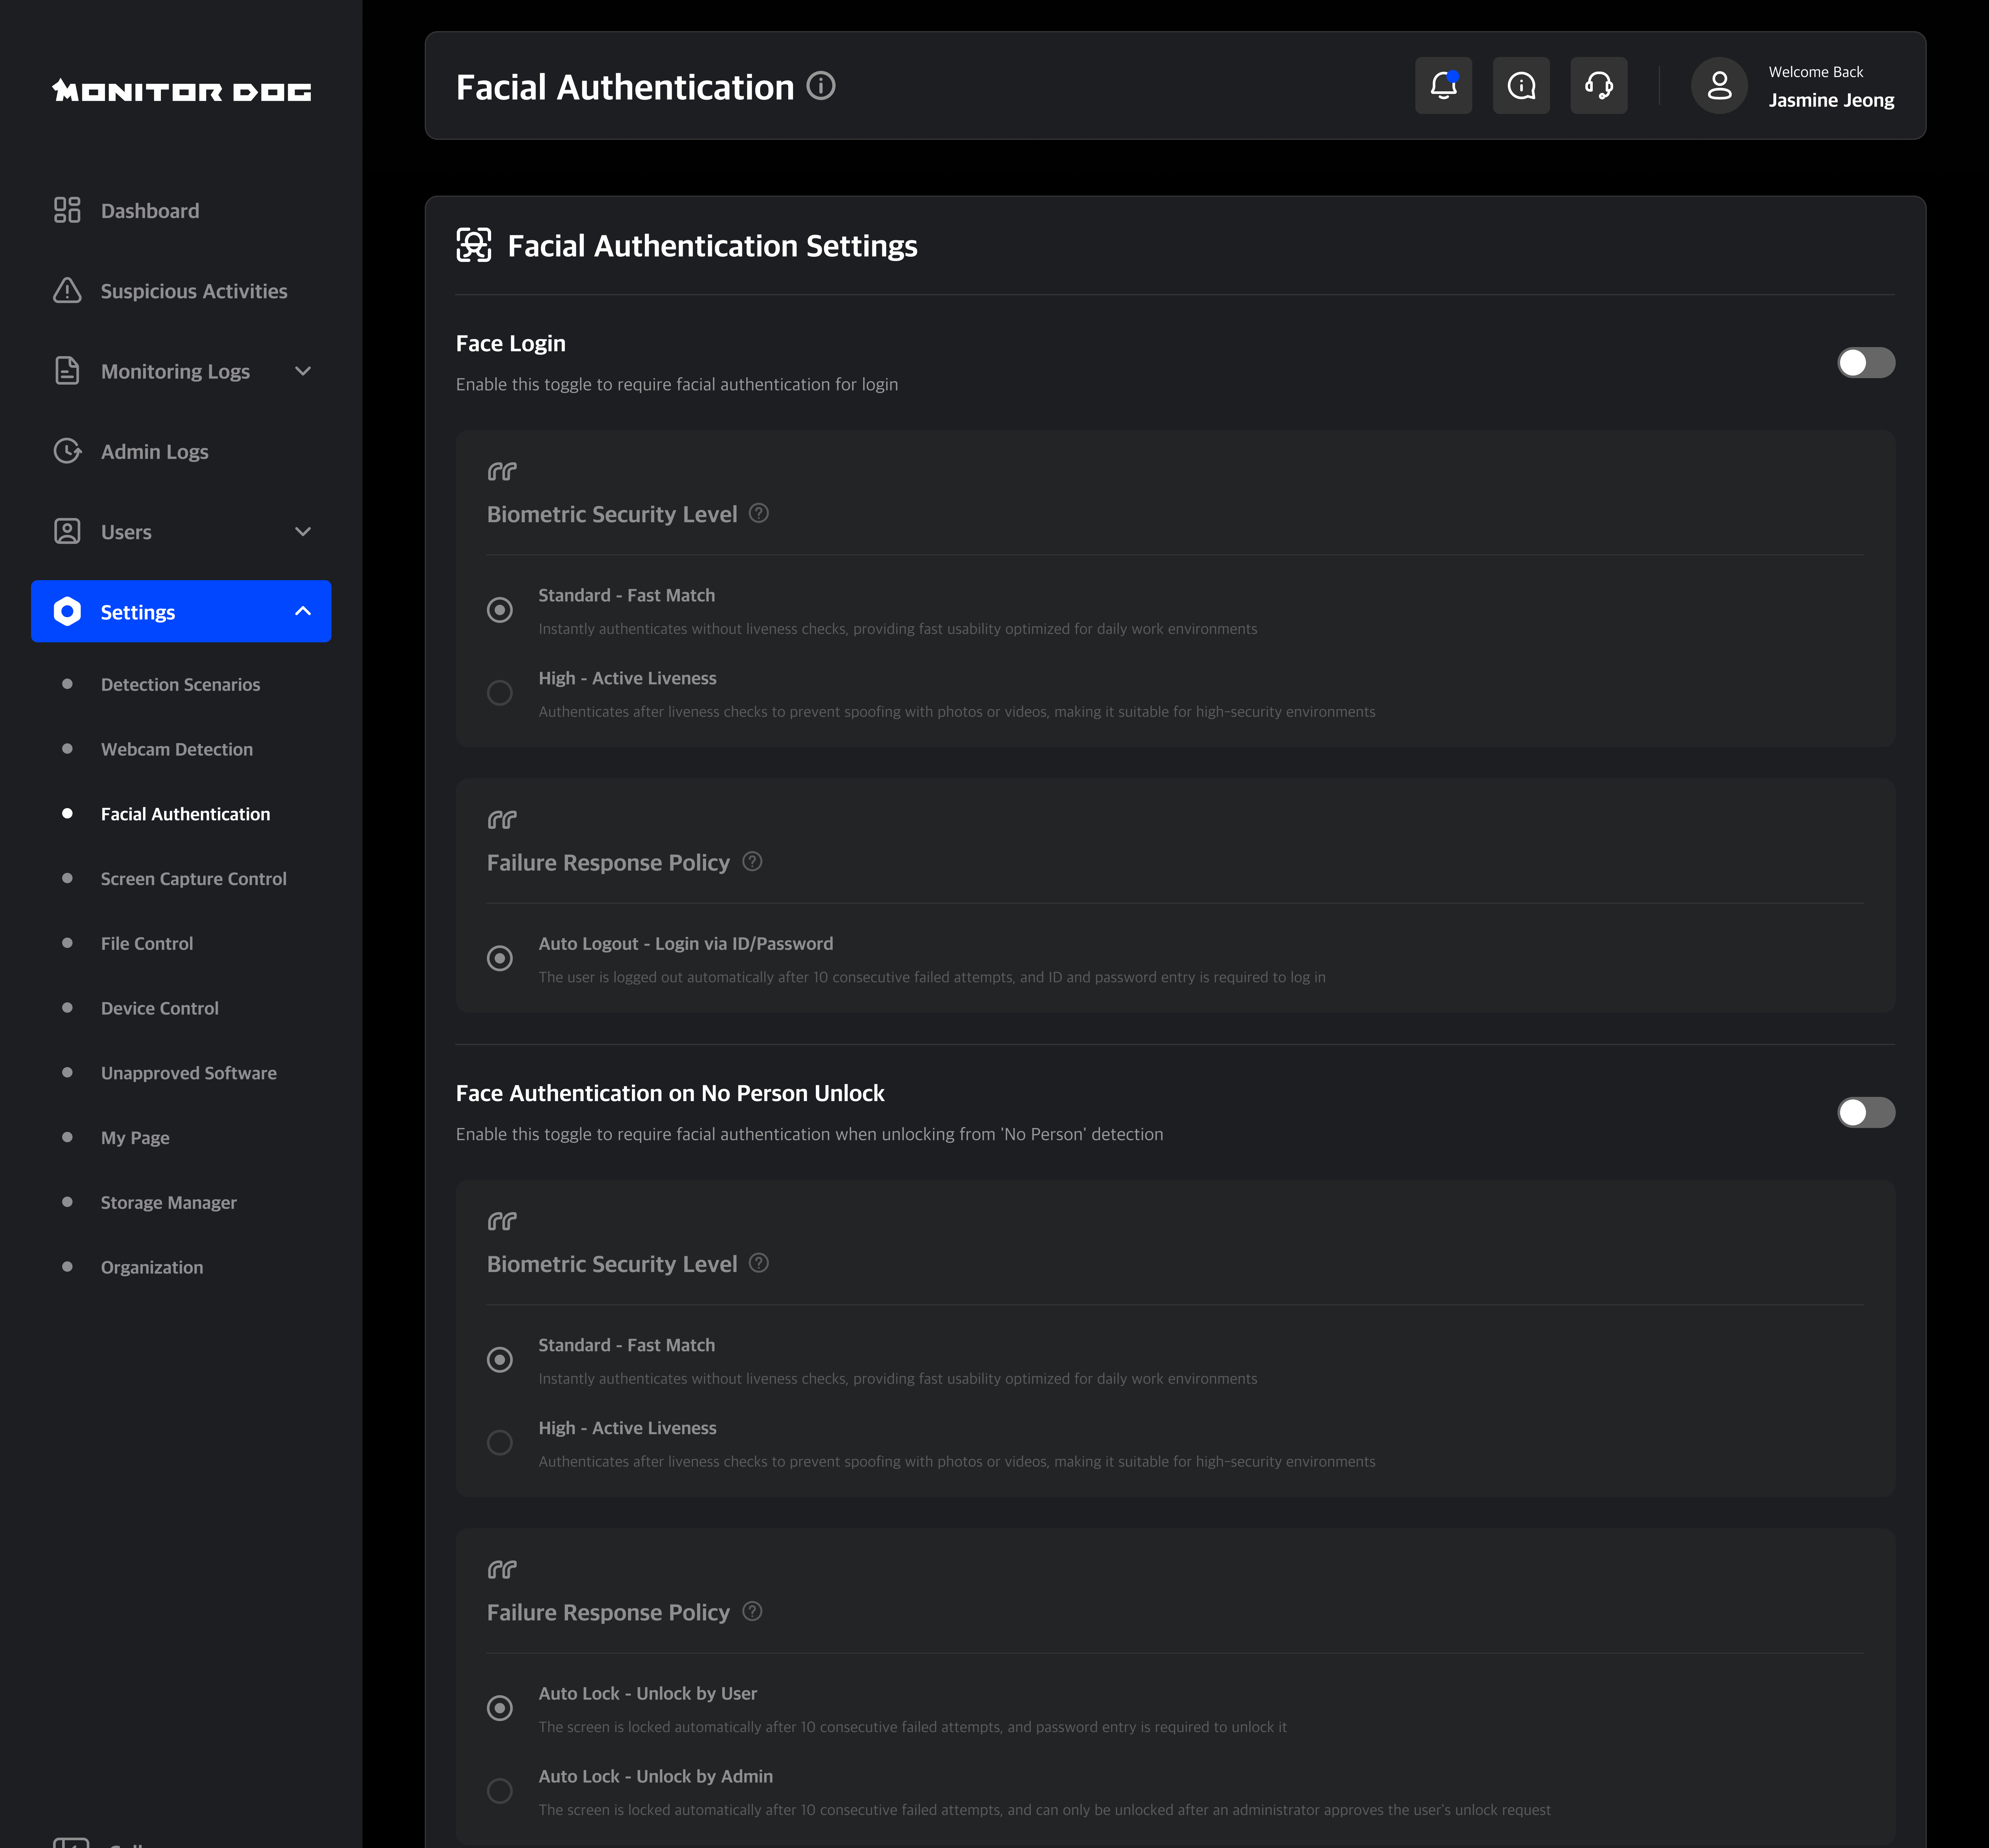The width and height of the screenshot is (1989, 1848).
Task: Expand the Users menu
Action: click(x=303, y=531)
